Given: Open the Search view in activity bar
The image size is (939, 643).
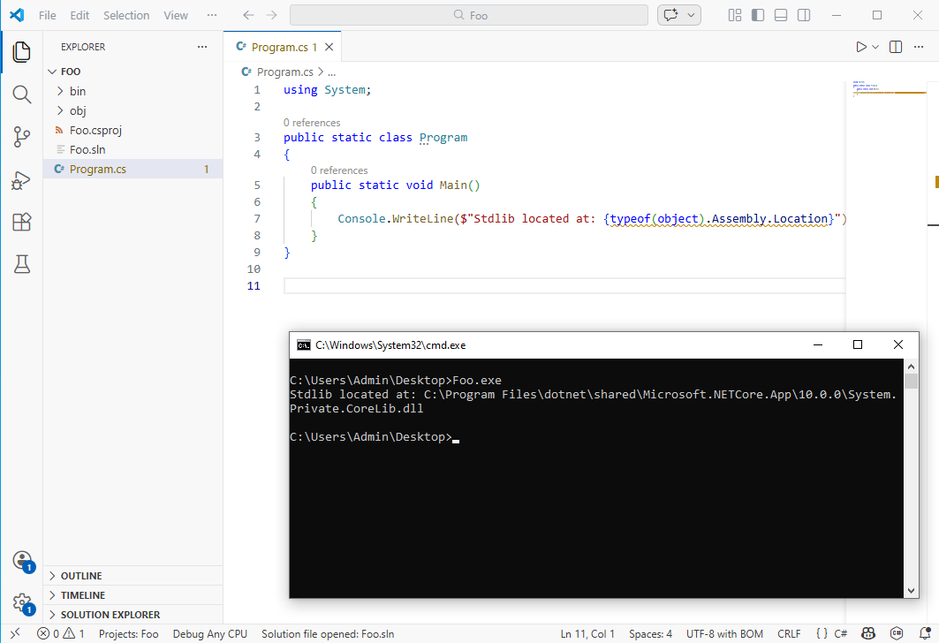Looking at the screenshot, I should (21, 95).
